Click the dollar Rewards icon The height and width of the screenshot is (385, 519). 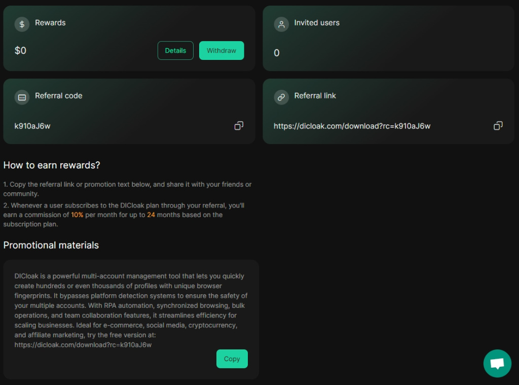(22, 24)
